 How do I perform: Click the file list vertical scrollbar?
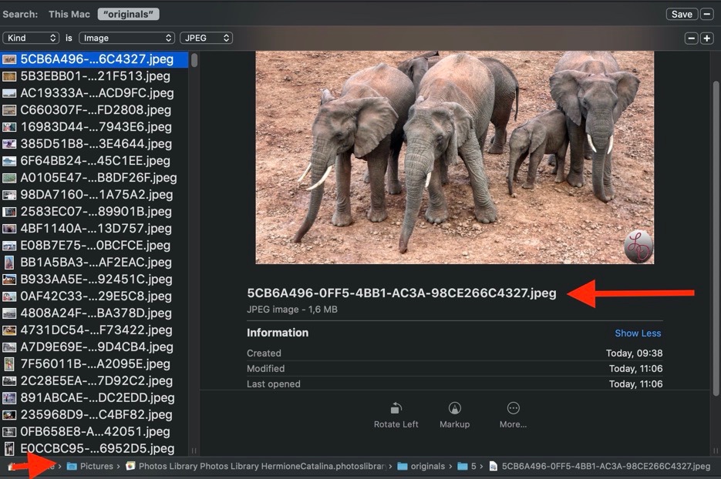click(194, 60)
